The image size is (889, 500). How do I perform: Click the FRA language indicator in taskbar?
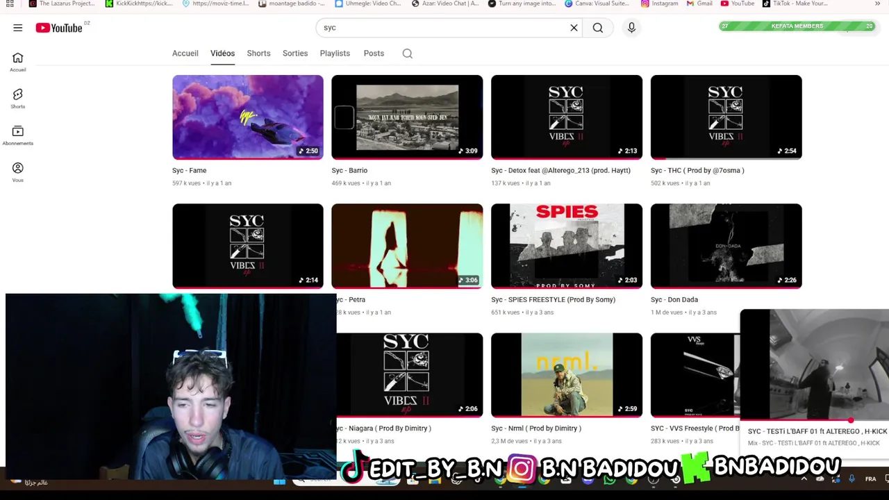click(870, 479)
